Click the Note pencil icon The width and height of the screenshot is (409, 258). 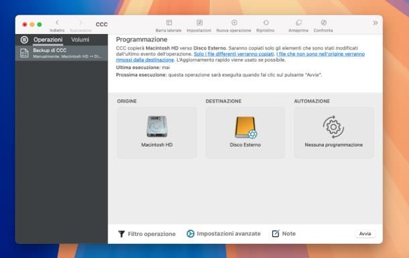pos(276,233)
